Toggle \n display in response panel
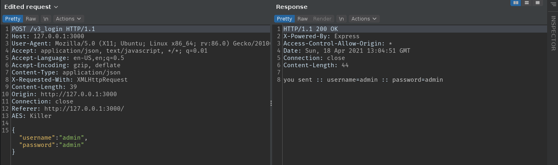This screenshot has height=165, width=558. pos(341,19)
